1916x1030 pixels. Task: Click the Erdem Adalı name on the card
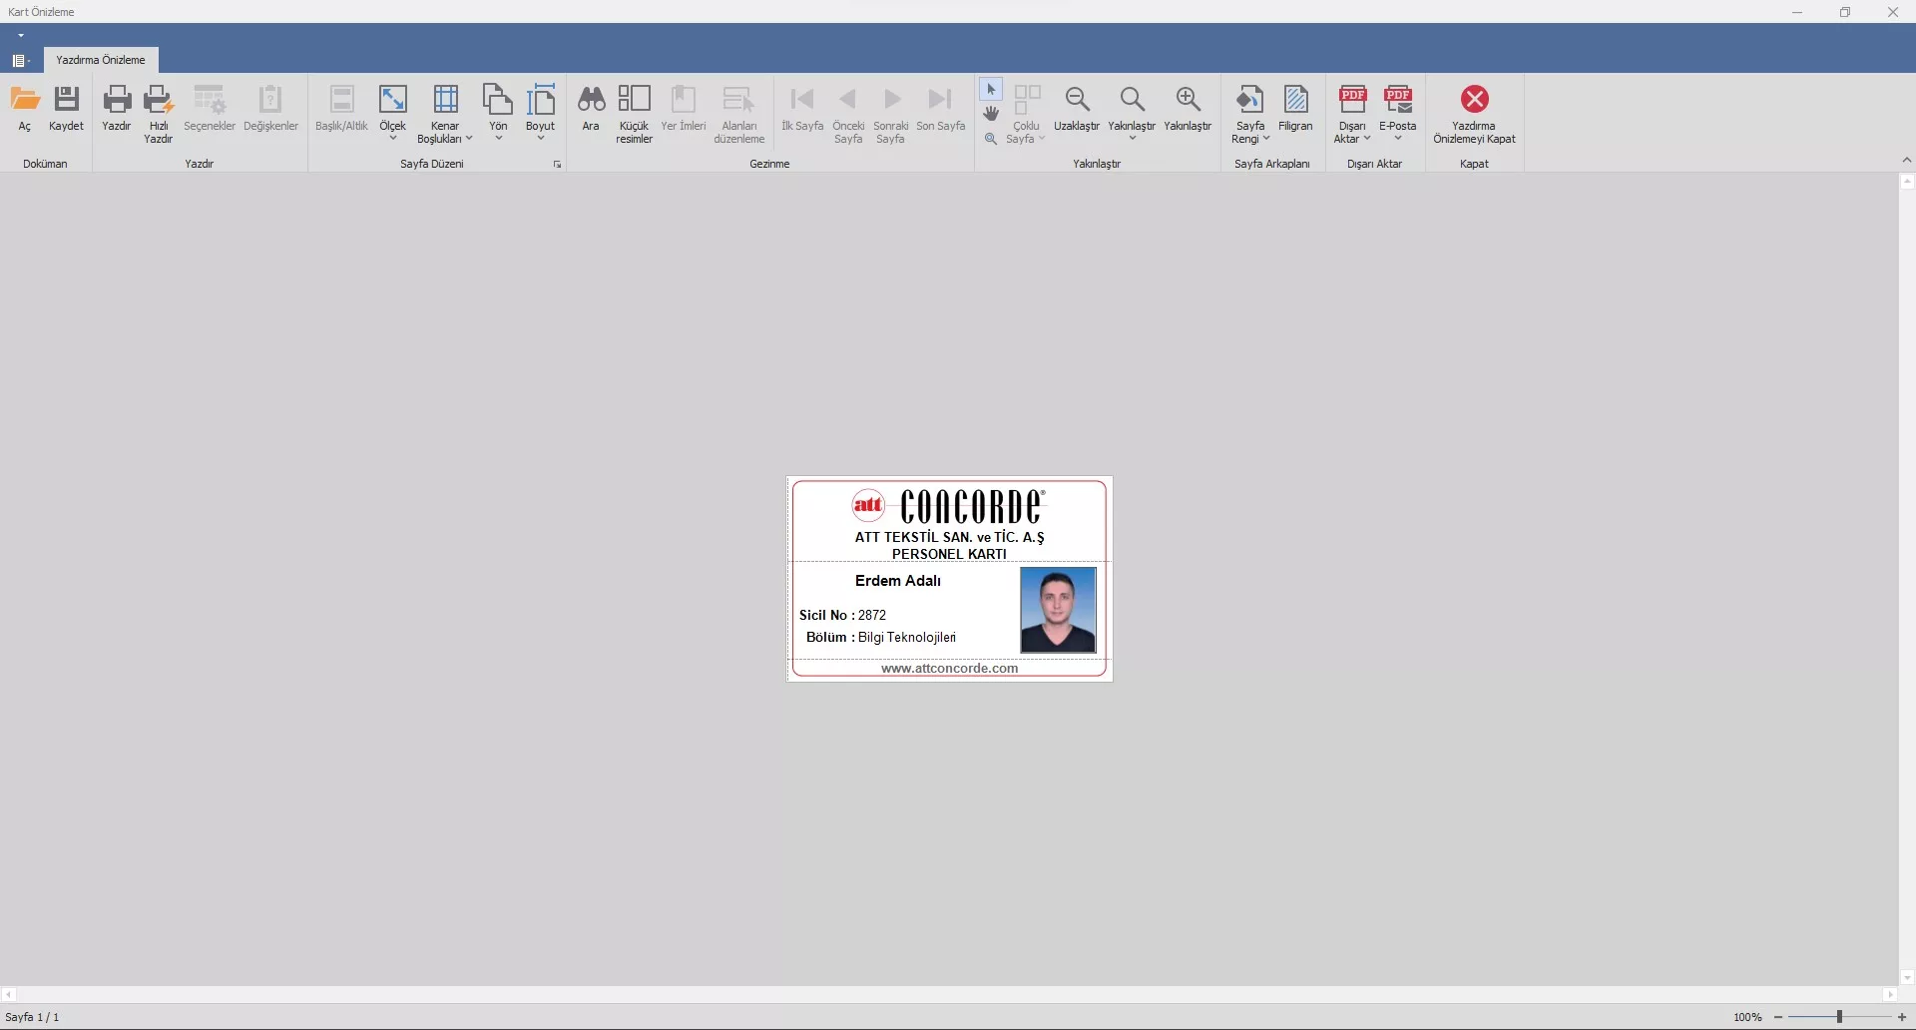898,581
